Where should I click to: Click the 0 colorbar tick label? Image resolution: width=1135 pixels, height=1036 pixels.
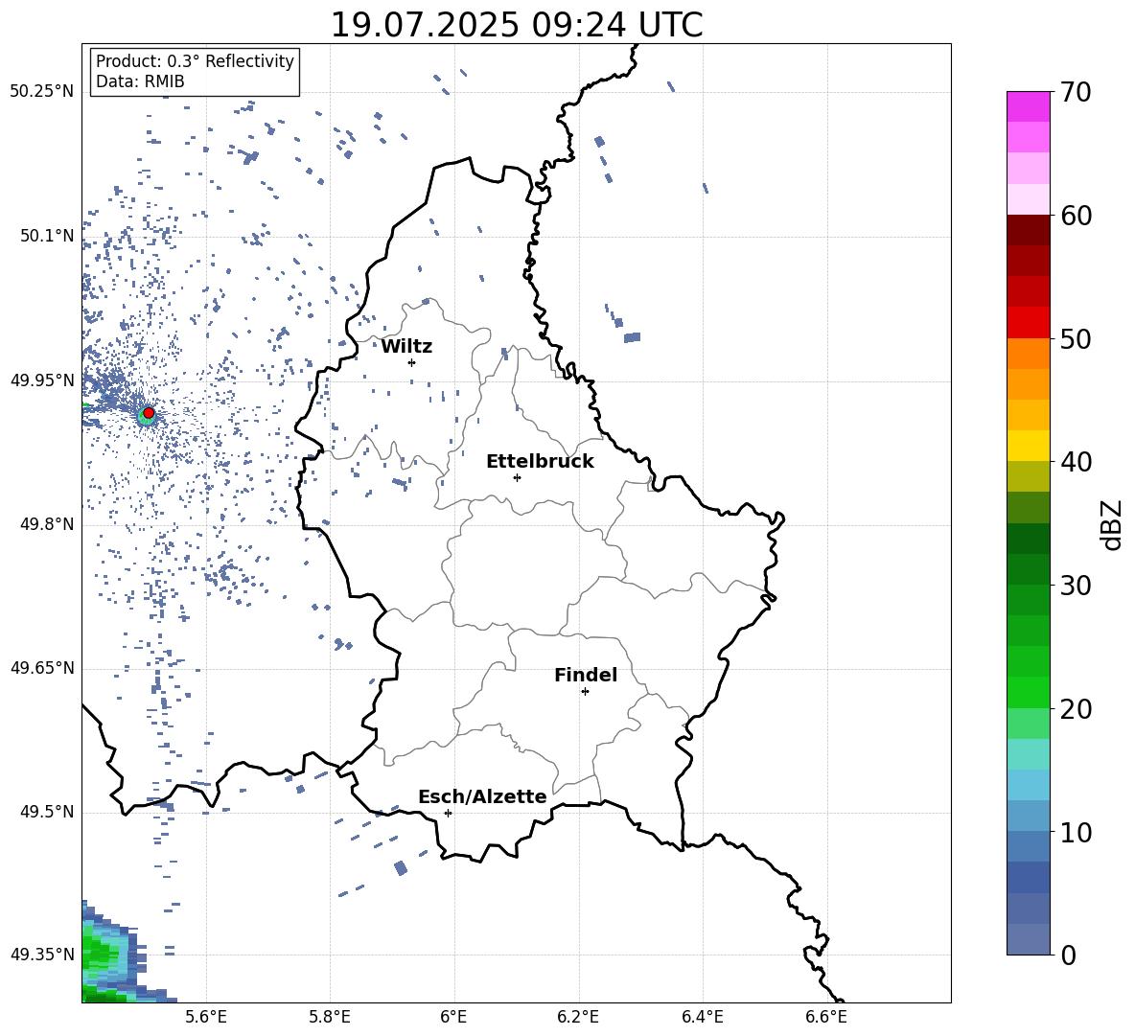[1068, 955]
